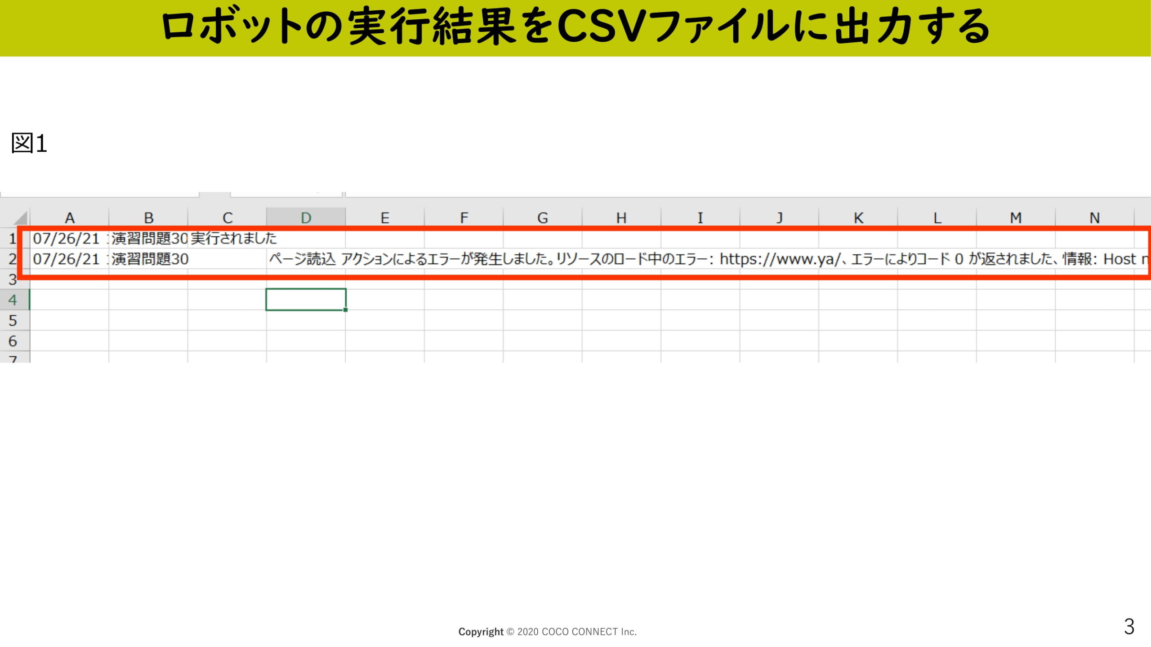Click cell B1 containing 演習問題30
Viewport: 1151px width, 647px height.
pos(148,238)
